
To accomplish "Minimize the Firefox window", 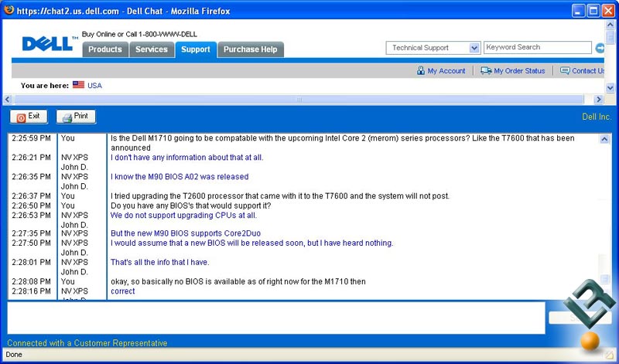I will pos(578,11).
